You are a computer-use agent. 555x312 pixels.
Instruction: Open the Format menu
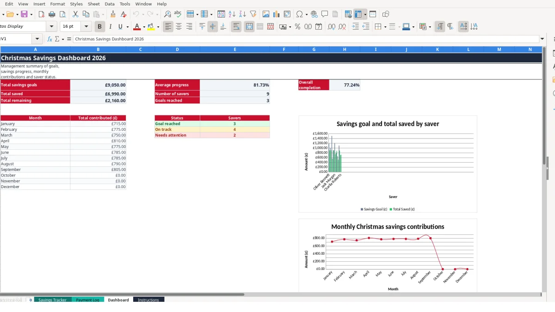click(x=58, y=4)
